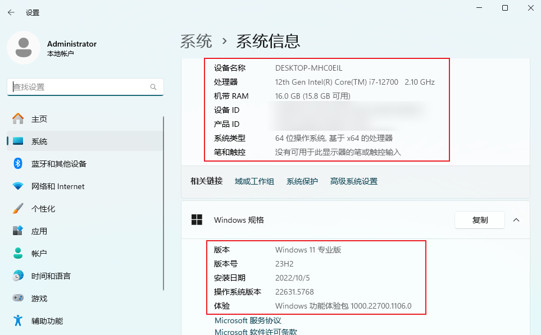Screen dimensions: 541x335
Task: Click the Accessibility figure icon
Action: 18,320
